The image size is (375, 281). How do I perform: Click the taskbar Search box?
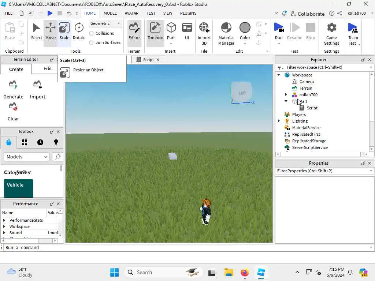[x=164, y=272]
